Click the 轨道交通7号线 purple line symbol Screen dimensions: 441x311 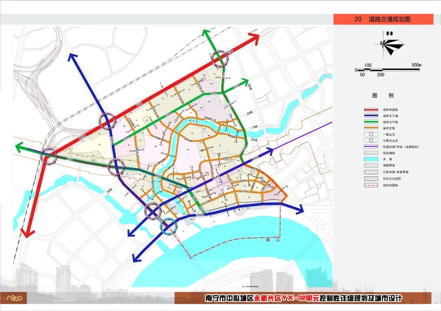(x=371, y=146)
